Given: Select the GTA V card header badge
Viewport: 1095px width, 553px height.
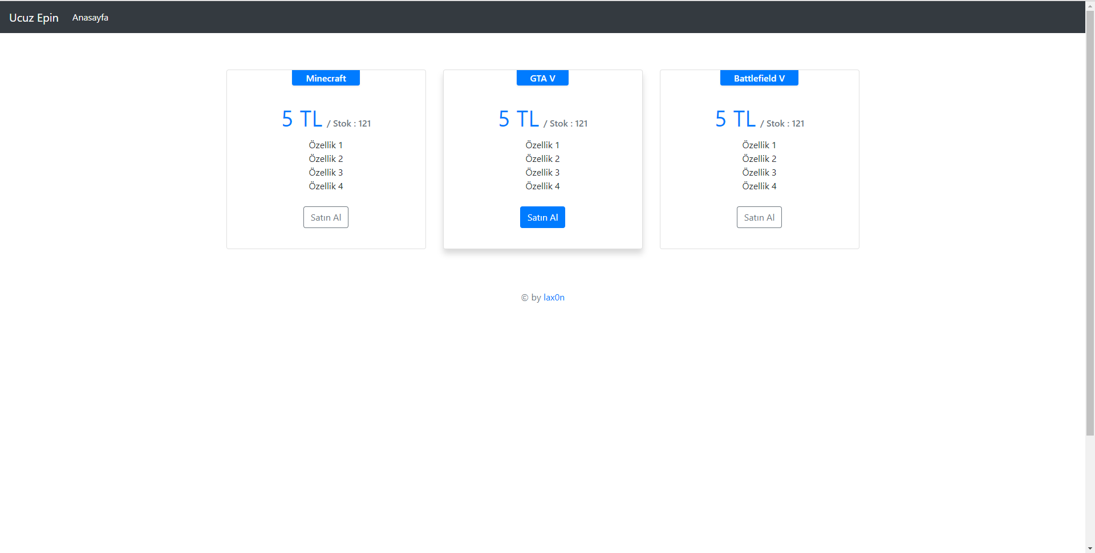Looking at the screenshot, I should tap(542, 78).
